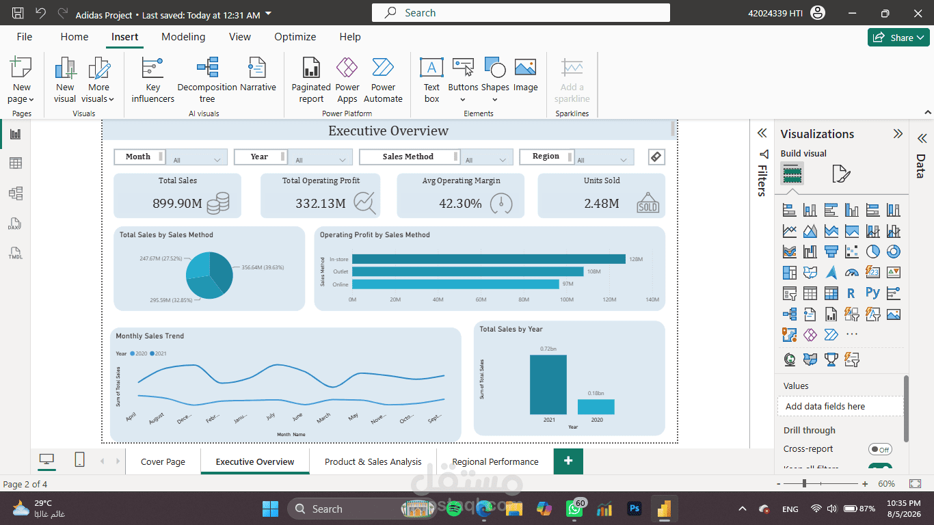The image size is (934, 525).
Task: Open the Optimize ribbon tab
Action: 295,37
